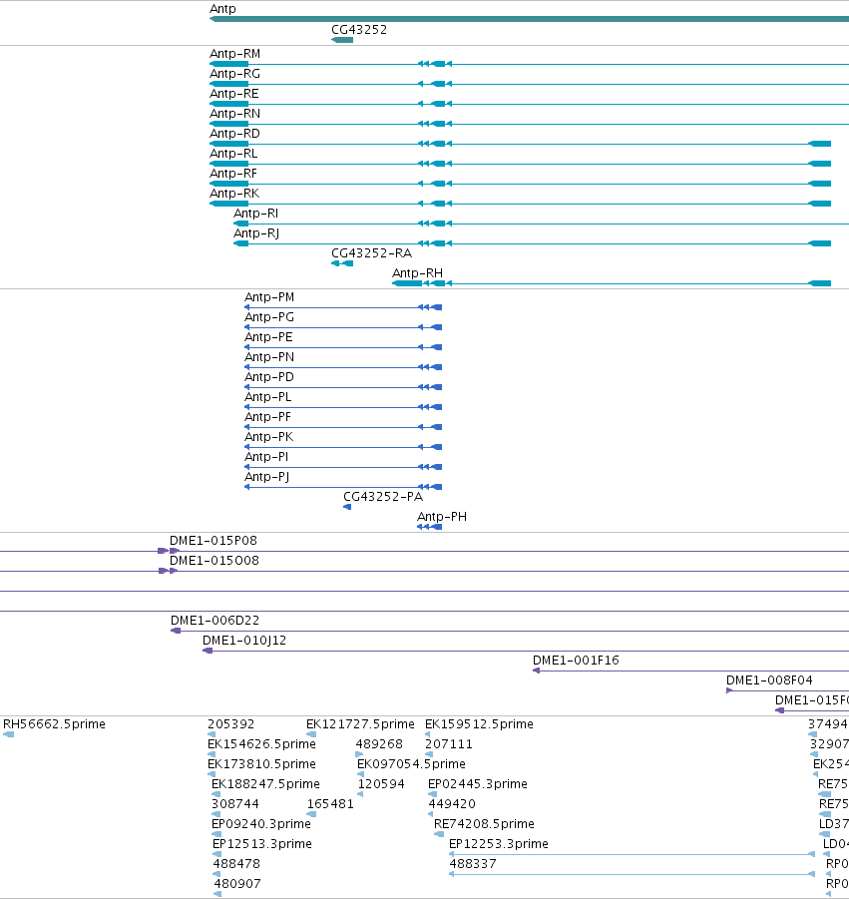The image size is (849, 899).
Task: Select the Antp-RK transcript label
Action: (234, 194)
